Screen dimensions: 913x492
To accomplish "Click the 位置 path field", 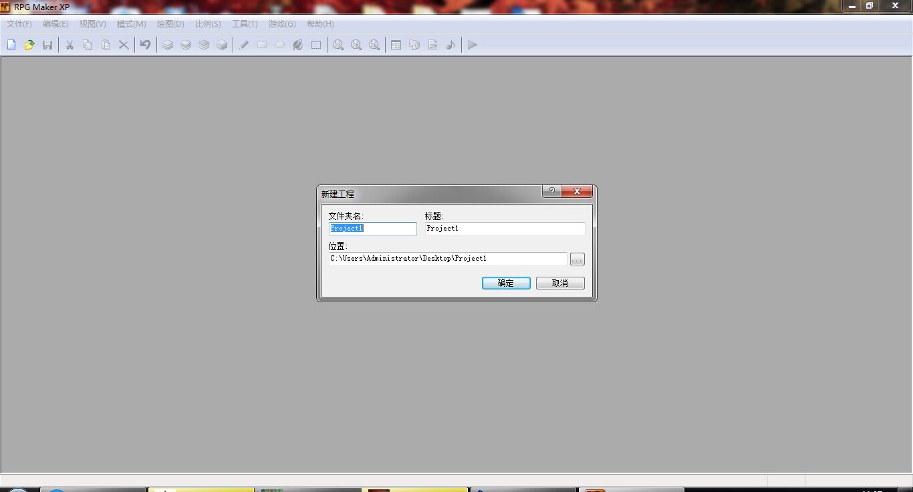I will pyautogui.click(x=448, y=259).
